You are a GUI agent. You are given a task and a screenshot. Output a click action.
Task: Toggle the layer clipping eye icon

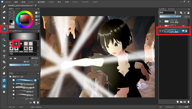185,13
